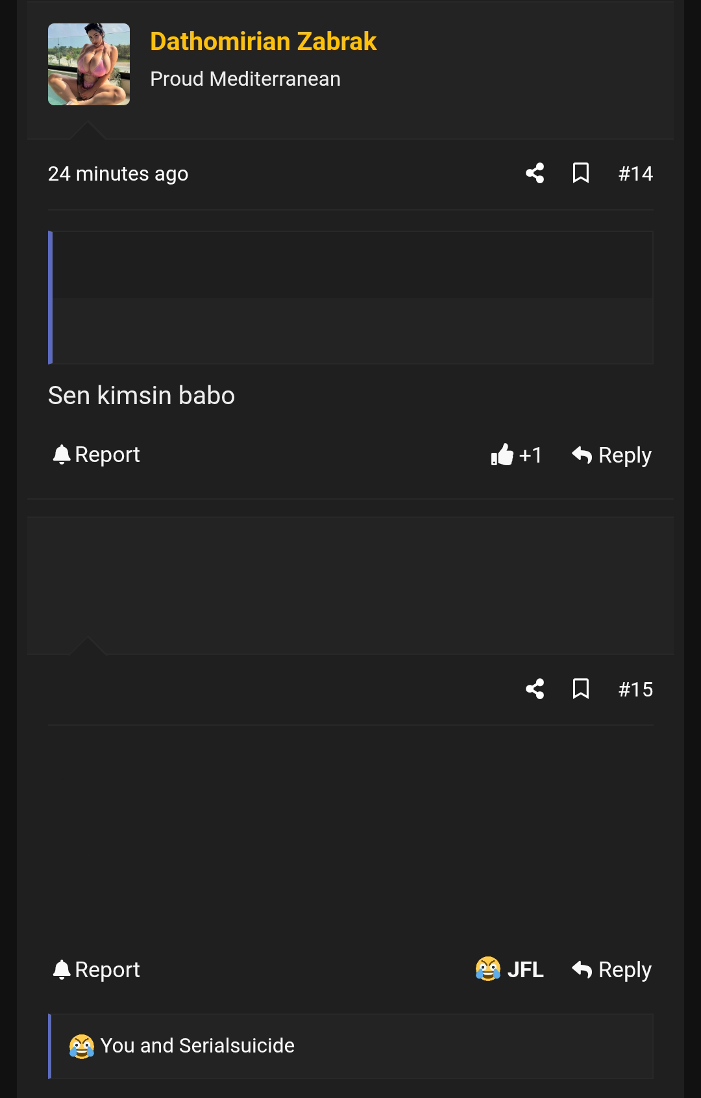Click the laughing emoji in the reactions bar
This screenshot has width=701, height=1098.
82,1046
